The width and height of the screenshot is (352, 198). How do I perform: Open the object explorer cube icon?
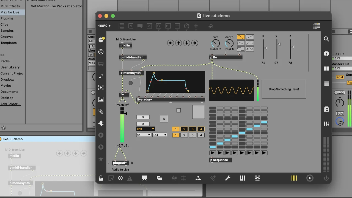(101, 40)
